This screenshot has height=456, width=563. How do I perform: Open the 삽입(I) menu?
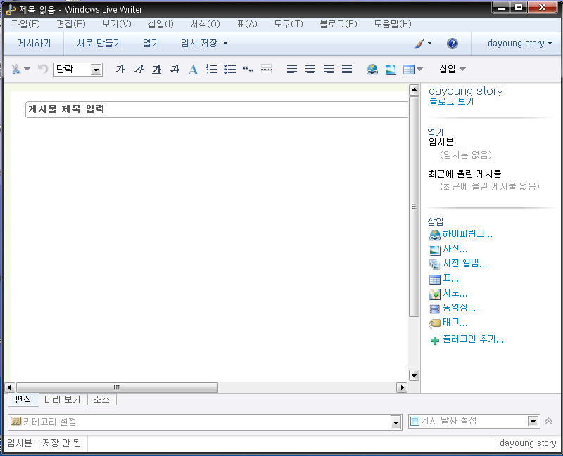point(161,24)
